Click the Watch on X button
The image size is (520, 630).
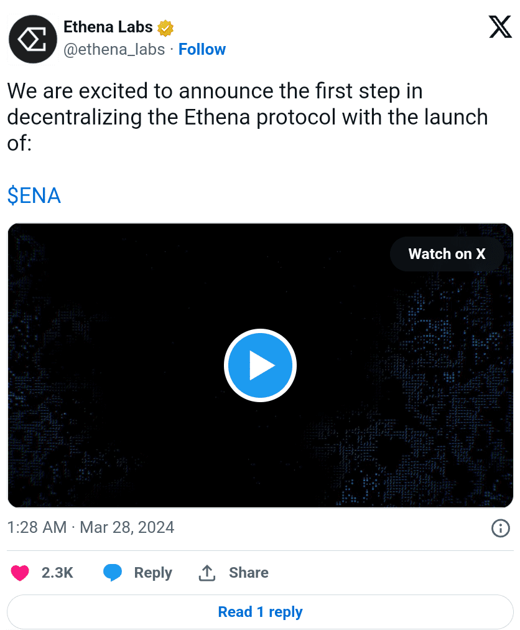[447, 254]
